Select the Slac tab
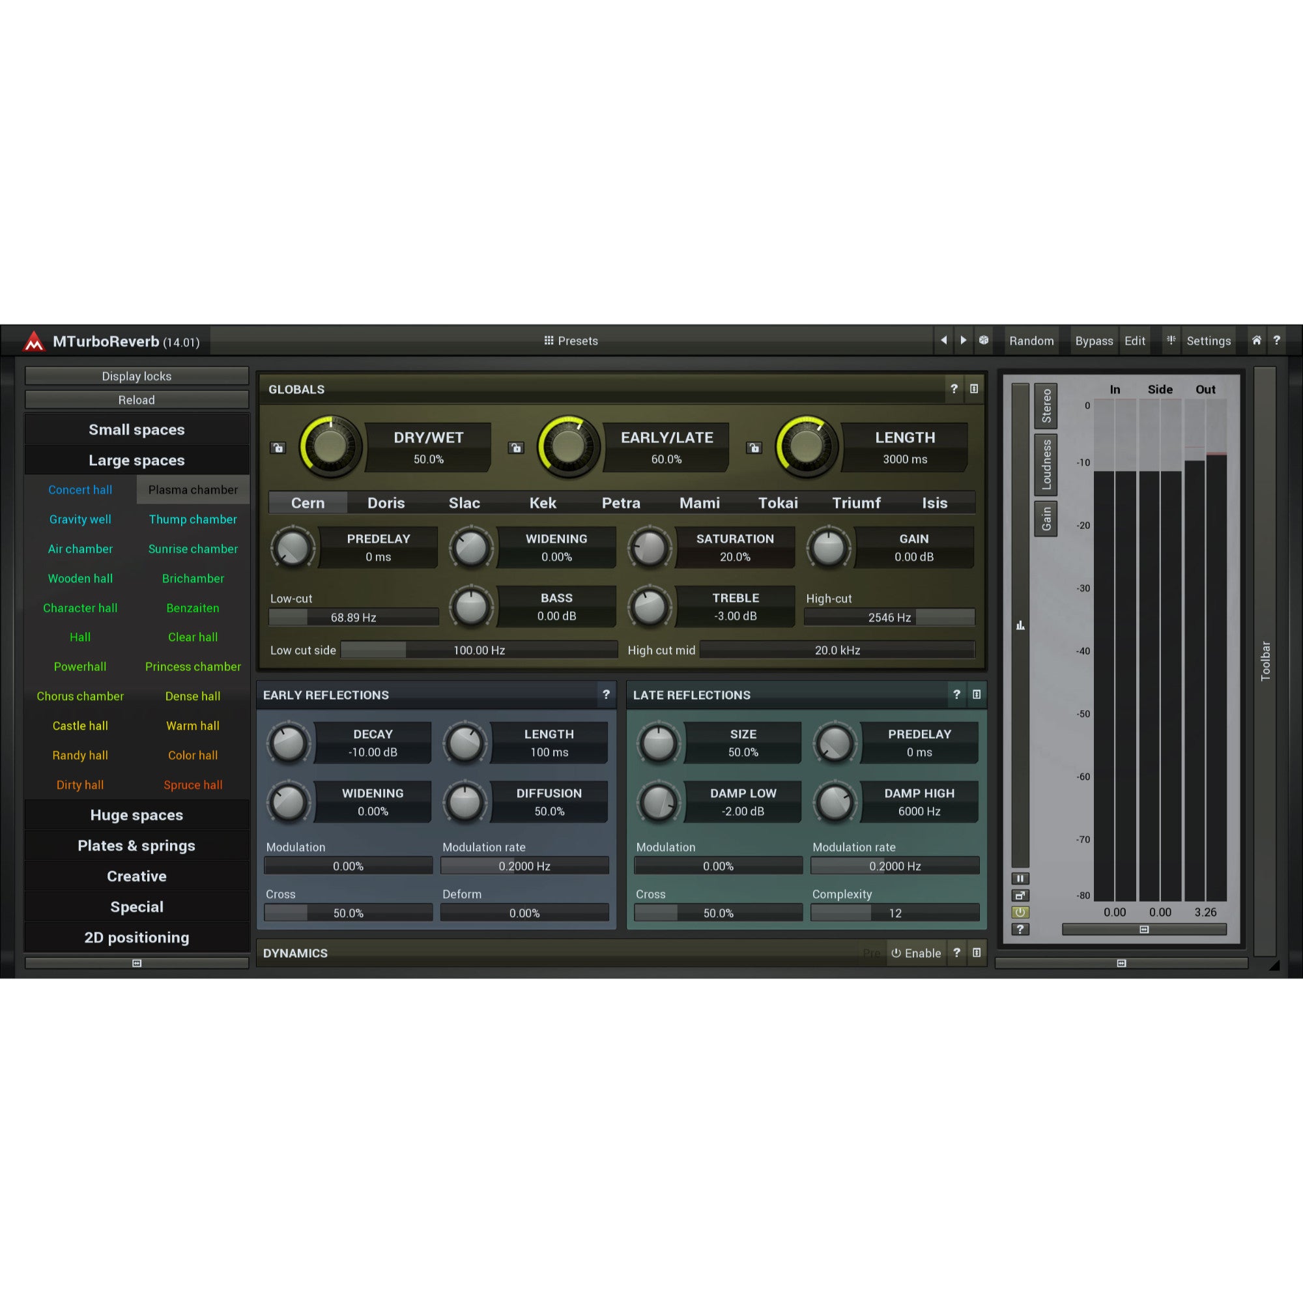 [x=465, y=502]
